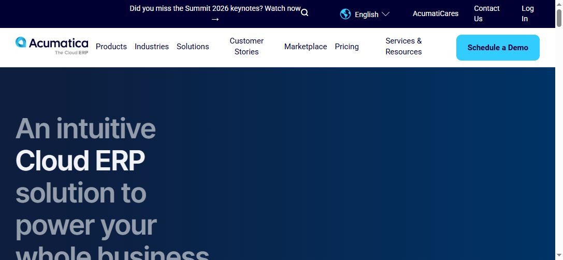Open the Summit 2026 keynotes banner link
Viewport: 563px width, 260px height.
215,13
